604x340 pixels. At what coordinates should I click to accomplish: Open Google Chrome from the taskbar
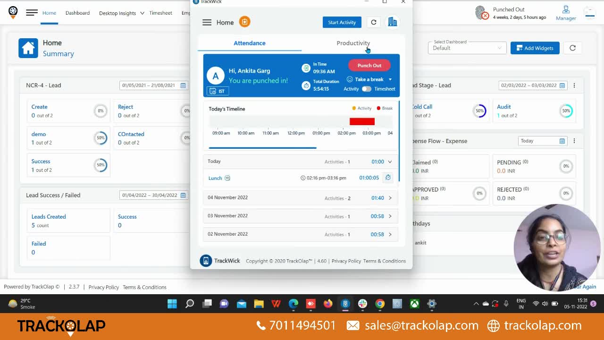(x=380, y=304)
